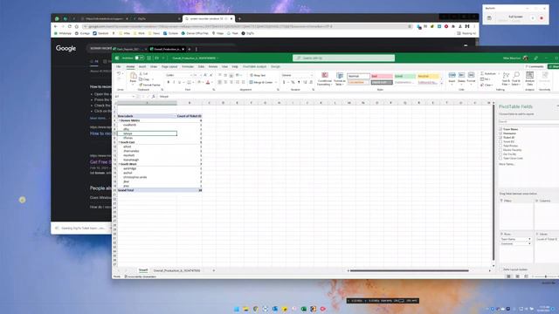The height and width of the screenshot is (314, 559).
Task: Collapse the first pivot group on row 4
Action: click(119, 120)
